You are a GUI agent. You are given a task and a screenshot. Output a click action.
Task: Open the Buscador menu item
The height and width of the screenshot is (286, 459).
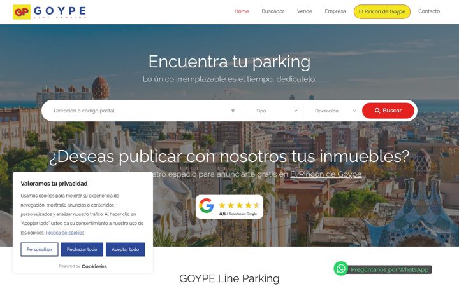coord(273,11)
